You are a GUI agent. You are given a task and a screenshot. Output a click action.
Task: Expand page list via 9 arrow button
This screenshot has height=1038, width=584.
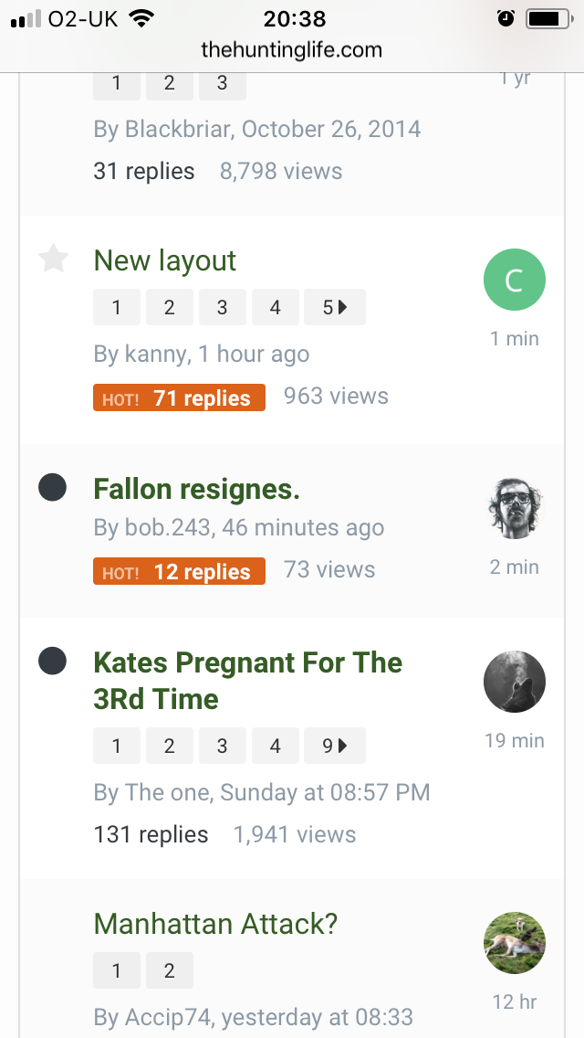point(335,746)
